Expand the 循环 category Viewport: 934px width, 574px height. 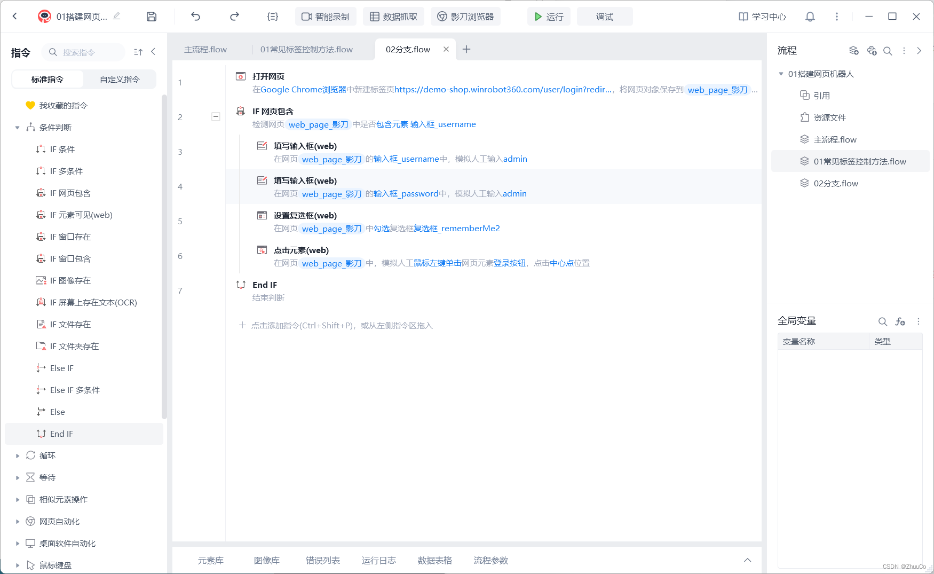coord(17,456)
